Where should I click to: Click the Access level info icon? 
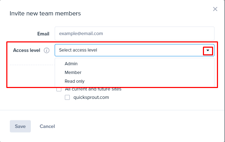(47, 50)
